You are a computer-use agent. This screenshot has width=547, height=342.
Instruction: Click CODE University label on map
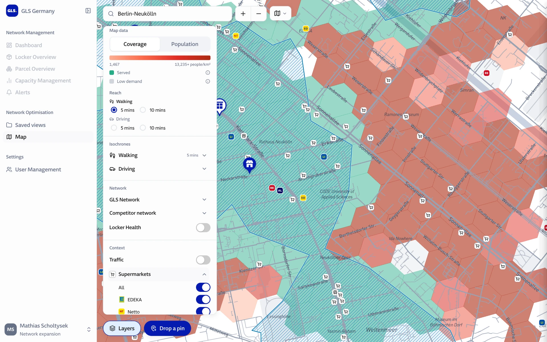coord(337,194)
